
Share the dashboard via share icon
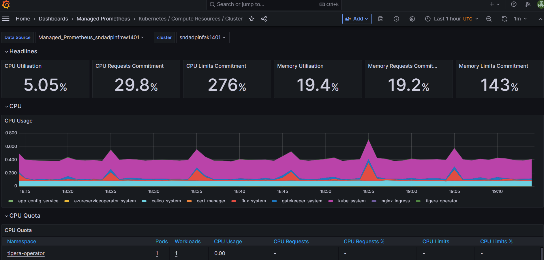click(x=264, y=19)
